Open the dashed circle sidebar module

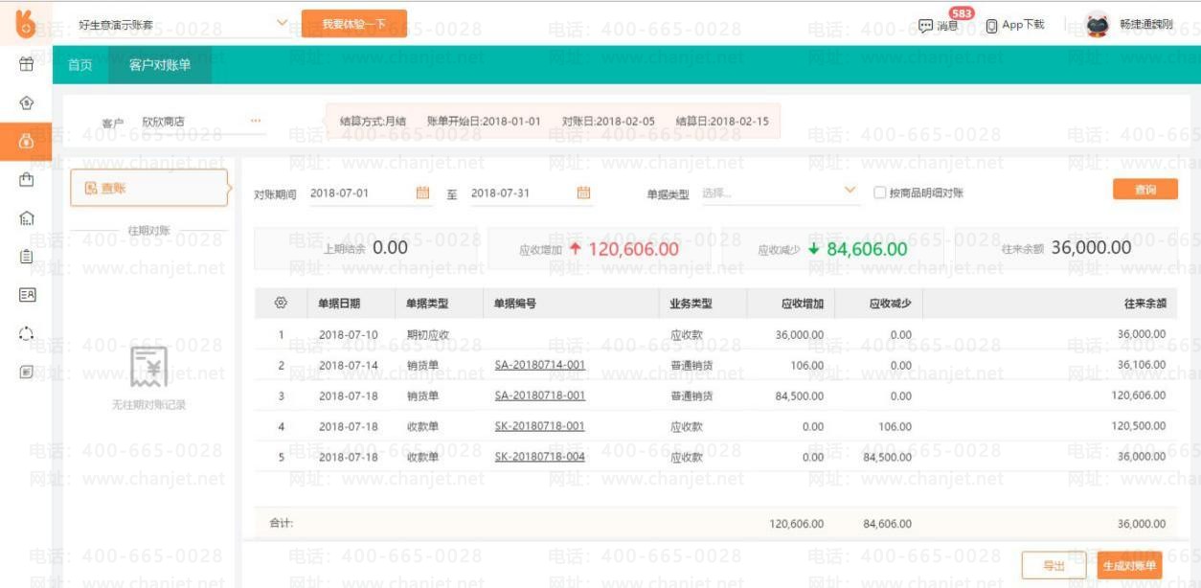(x=26, y=333)
